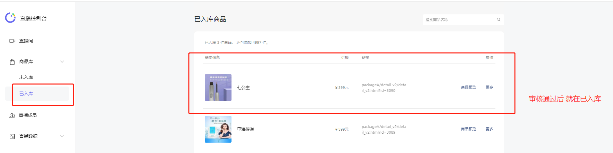Open 更多 options for 里海传说
This screenshot has height=153, width=613.
(x=489, y=129)
